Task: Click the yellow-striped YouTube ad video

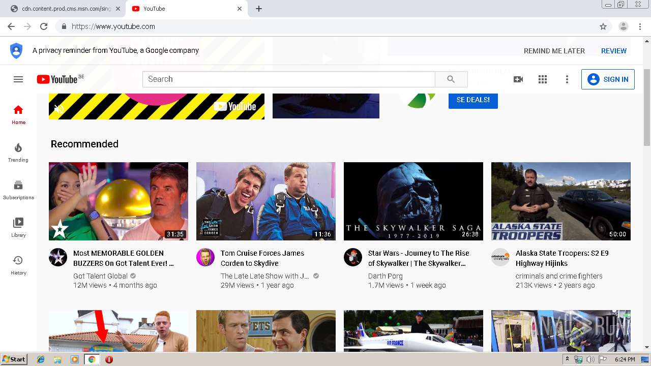Action: point(157,106)
